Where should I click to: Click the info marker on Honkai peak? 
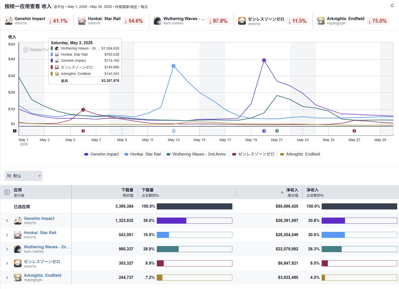pos(174,66)
